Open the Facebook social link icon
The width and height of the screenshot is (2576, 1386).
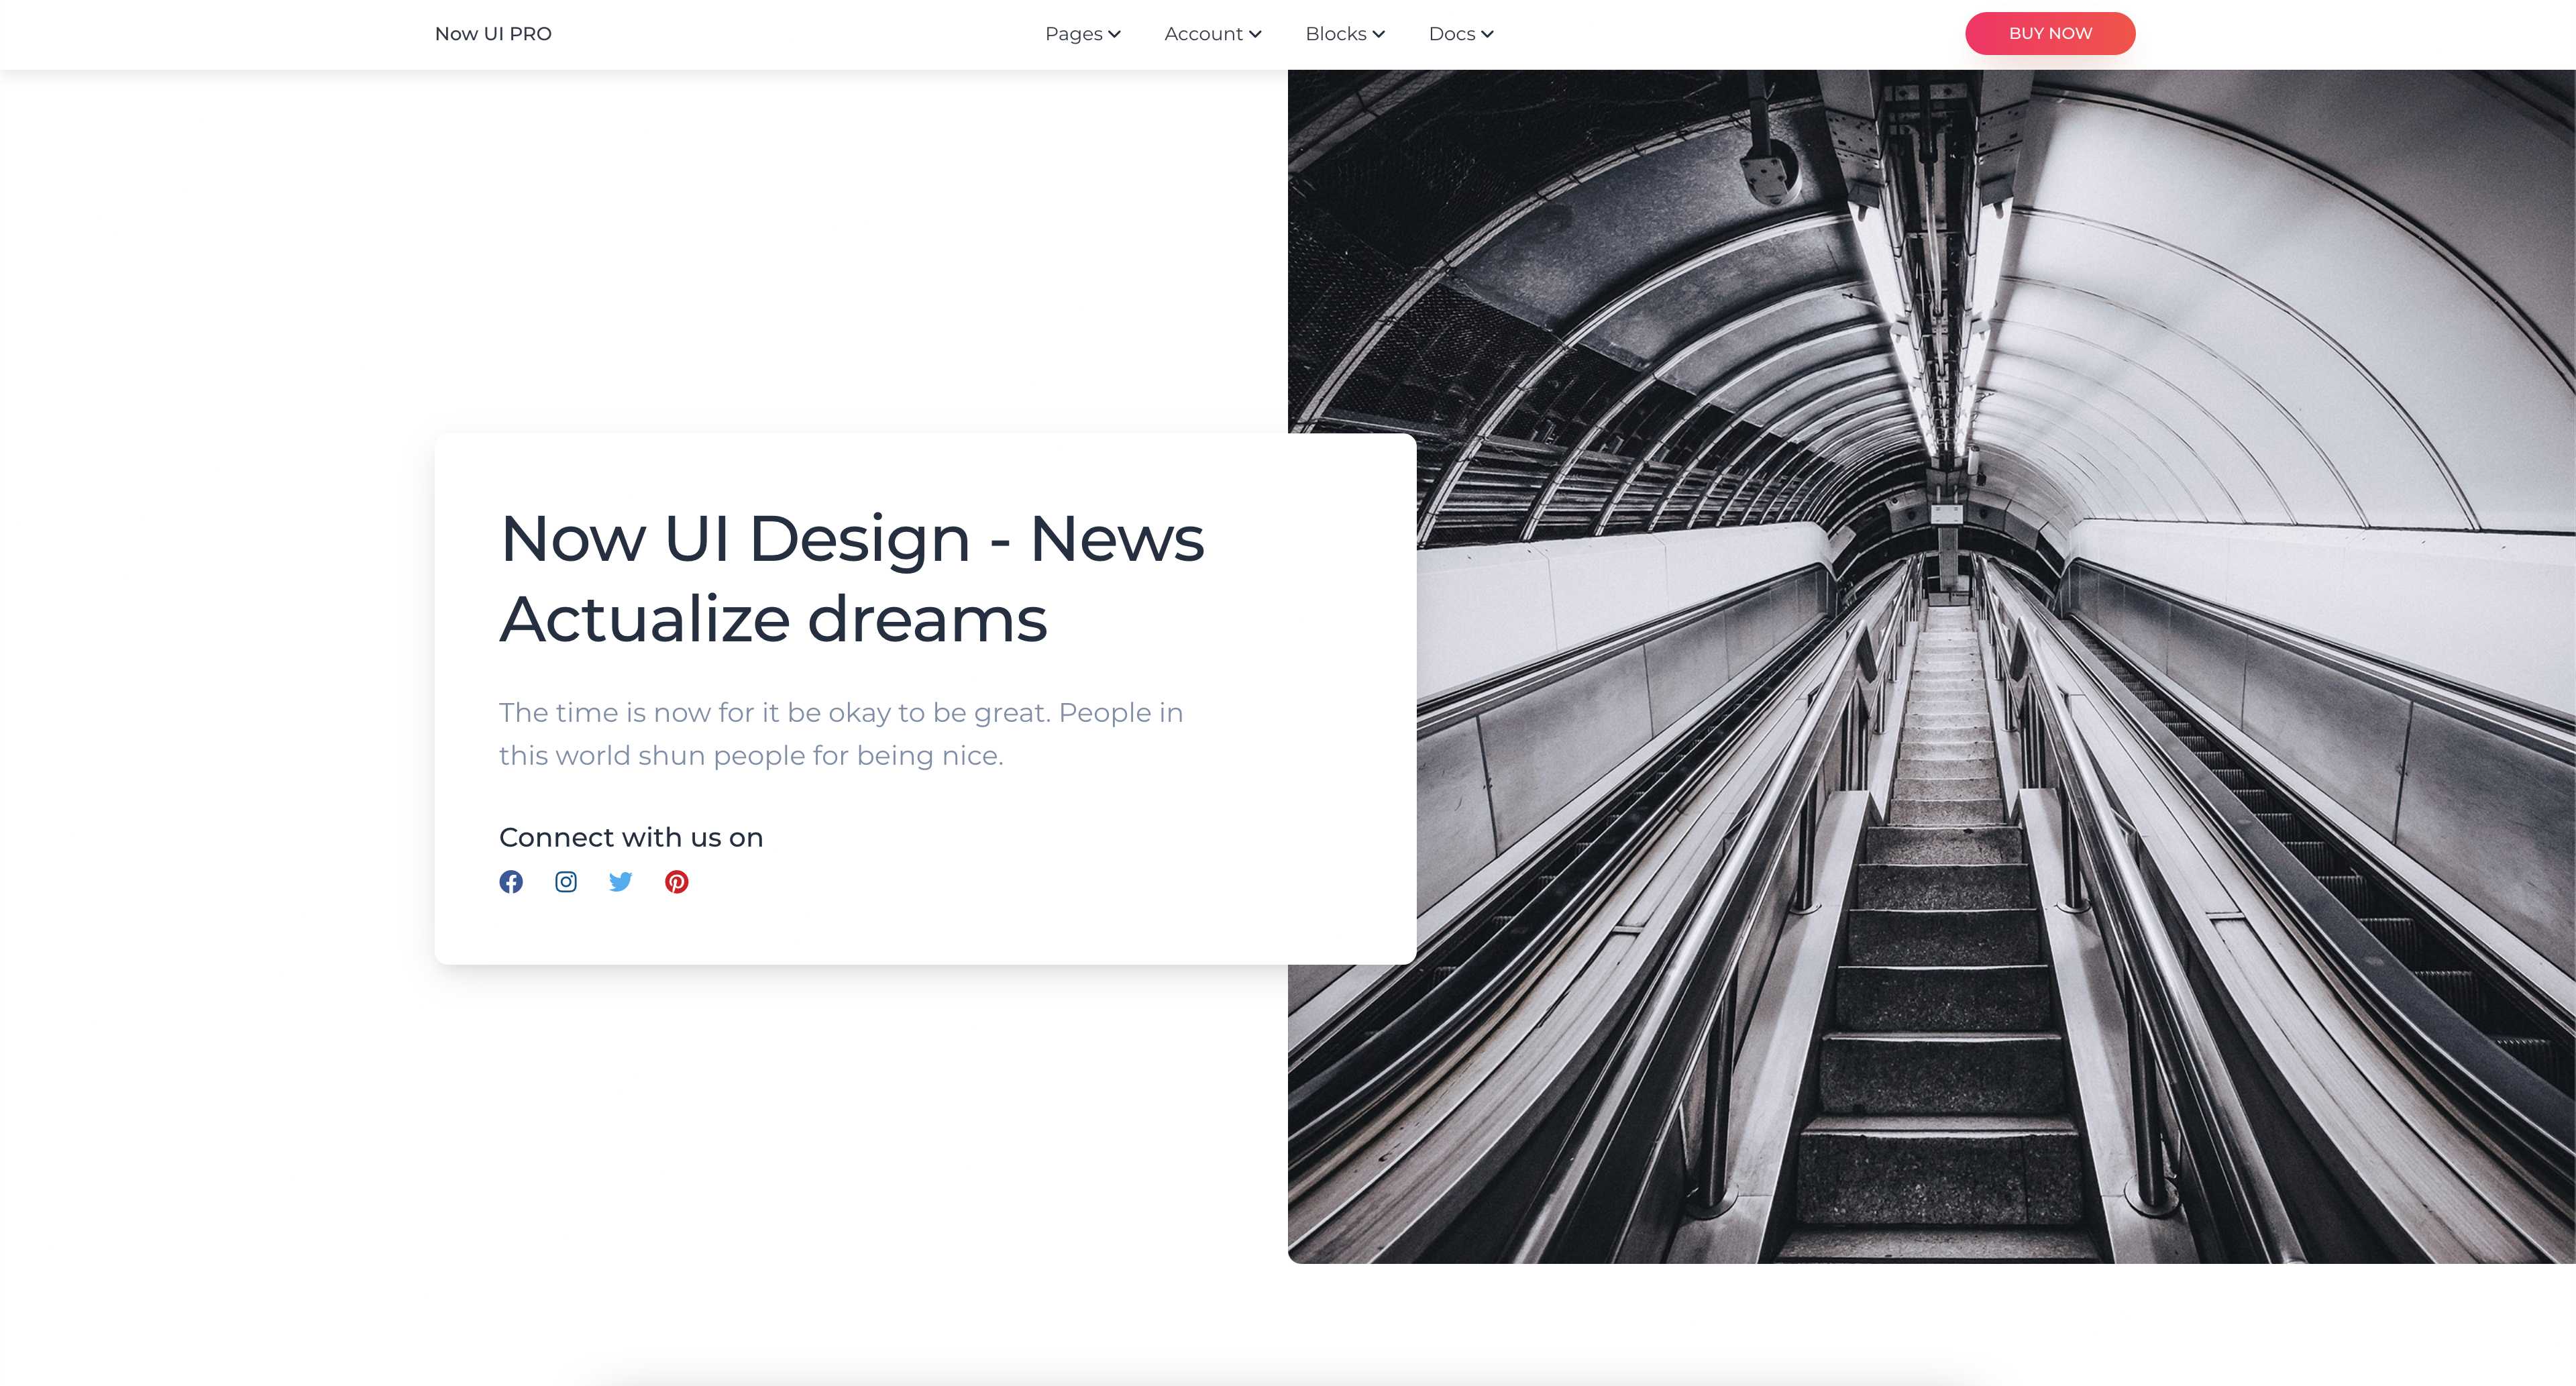pyautogui.click(x=511, y=881)
